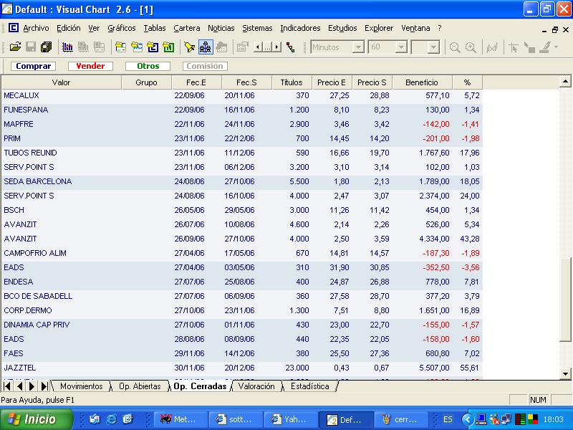Image resolution: width=573 pixels, height=430 pixels.
Task: Click the pencil drawing tool icon
Action: click(x=545, y=47)
